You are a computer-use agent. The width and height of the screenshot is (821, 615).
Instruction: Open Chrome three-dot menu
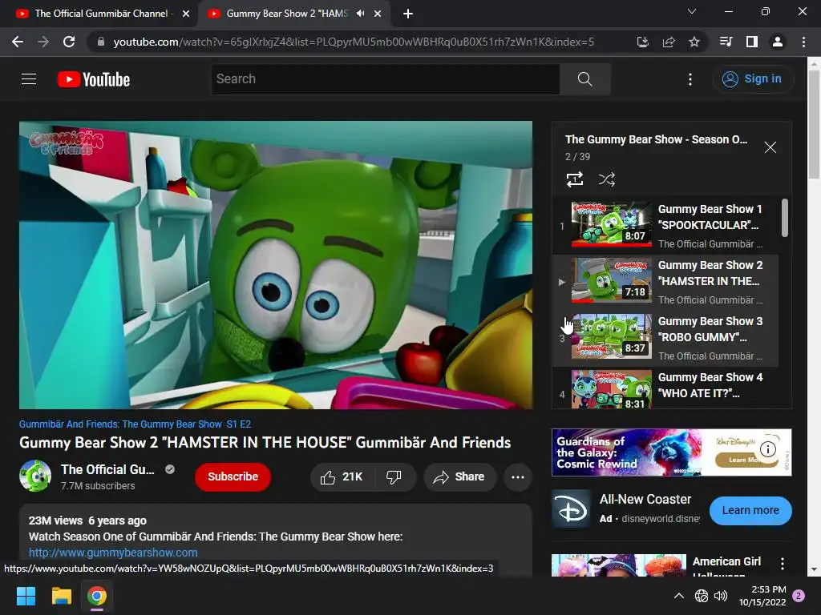click(x=803, y=42)
